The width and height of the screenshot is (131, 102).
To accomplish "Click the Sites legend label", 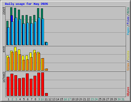I will [x=128, y=67].
